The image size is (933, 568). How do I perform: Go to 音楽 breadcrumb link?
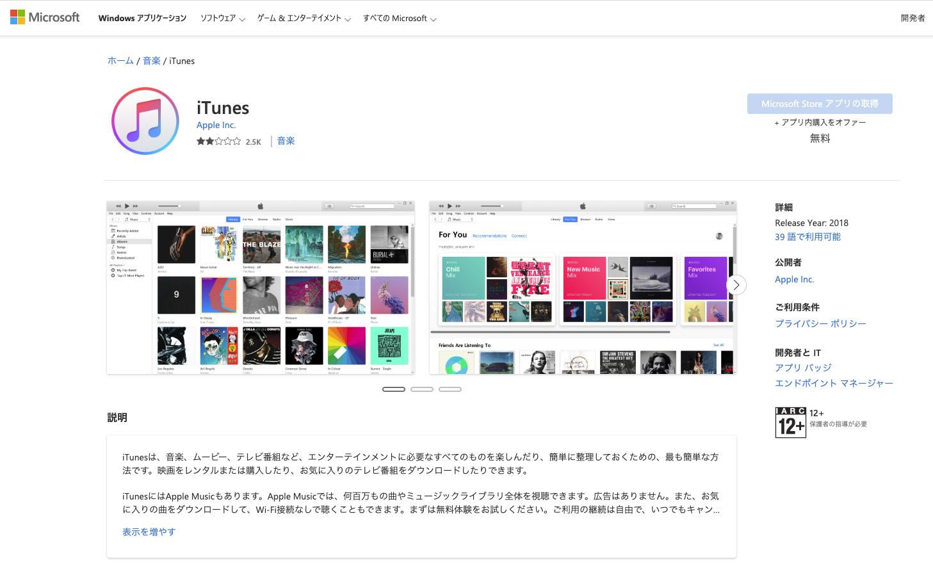pos(152,61)
